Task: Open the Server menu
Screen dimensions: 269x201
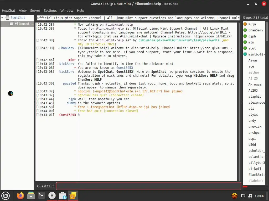Action: pyautogui.click(x=35, y=10)
